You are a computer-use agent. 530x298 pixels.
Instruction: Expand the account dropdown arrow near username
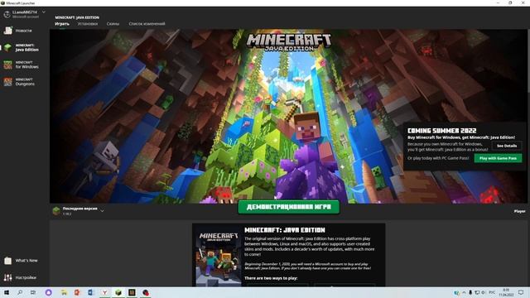[44, 12]
